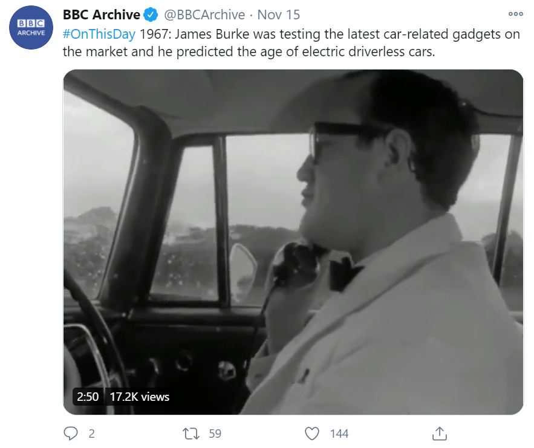
Task: Click the @BBCArchive handle
Action: (204, 15)
